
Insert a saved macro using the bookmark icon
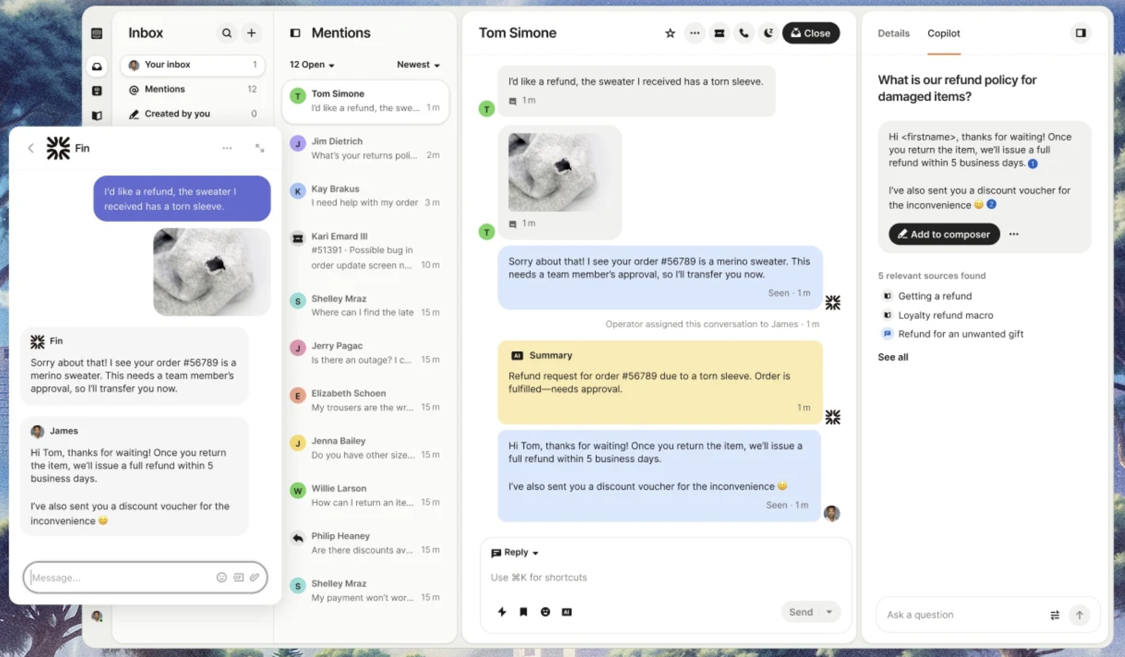(523, 612)
